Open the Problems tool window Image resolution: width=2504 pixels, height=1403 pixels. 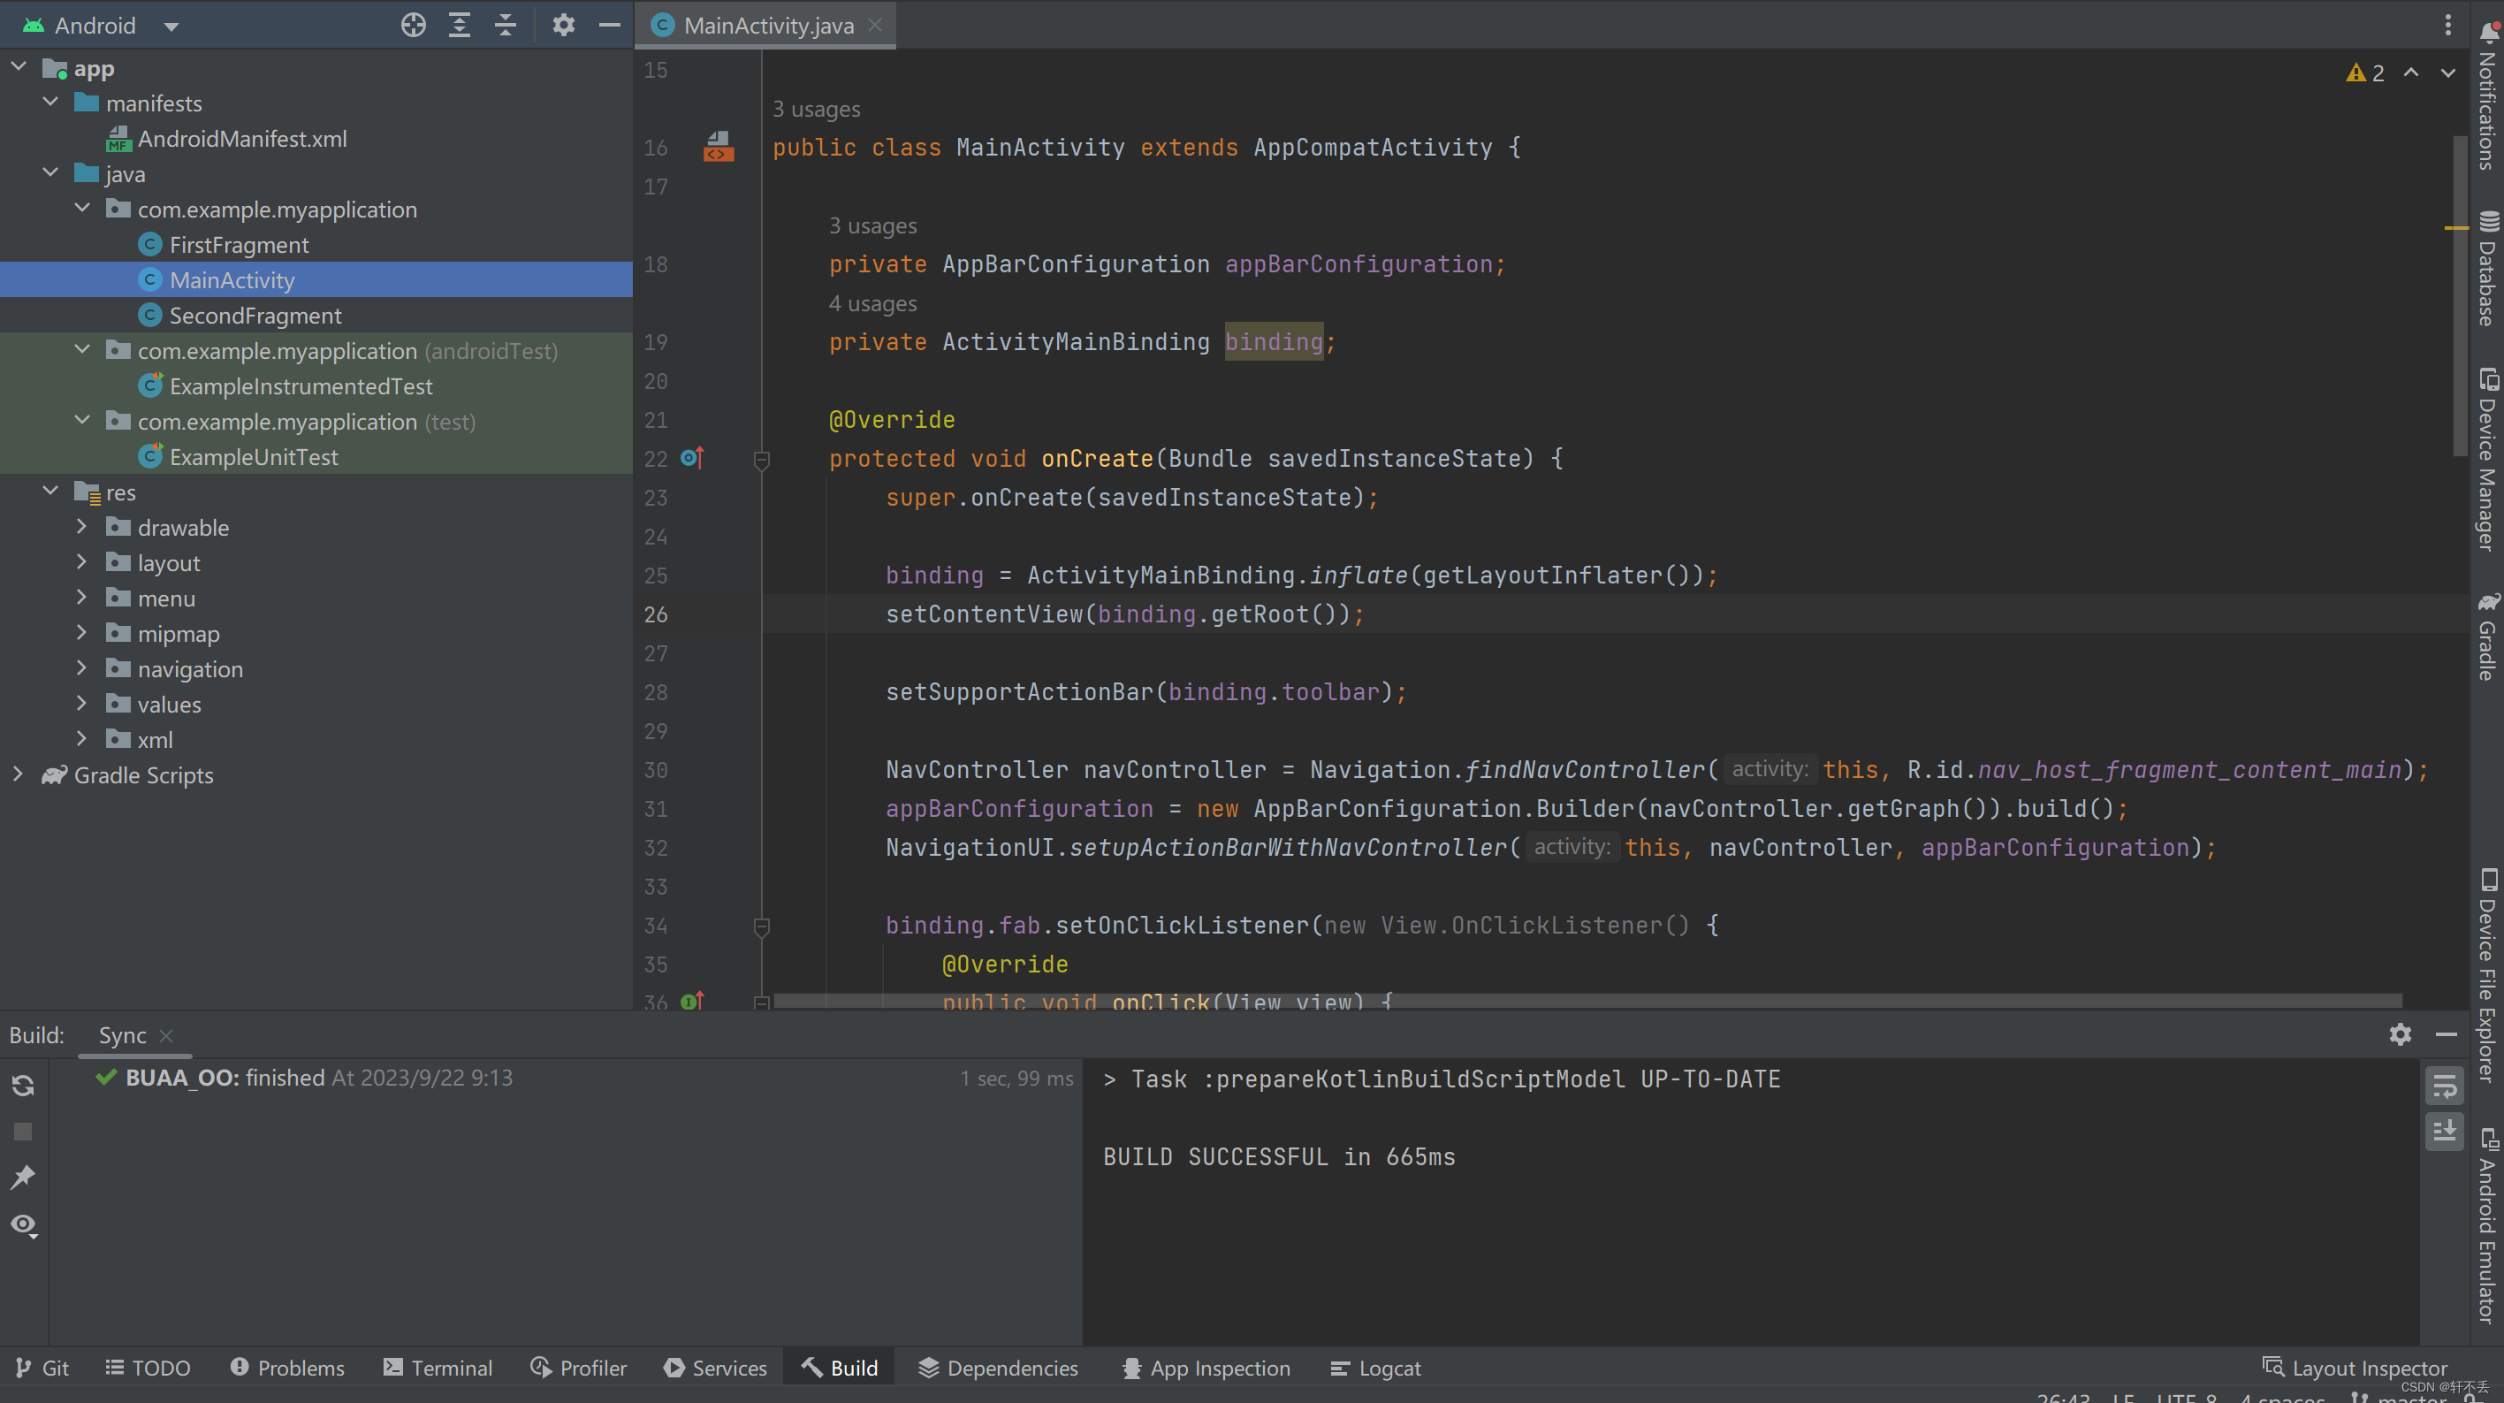[288, 1368]
